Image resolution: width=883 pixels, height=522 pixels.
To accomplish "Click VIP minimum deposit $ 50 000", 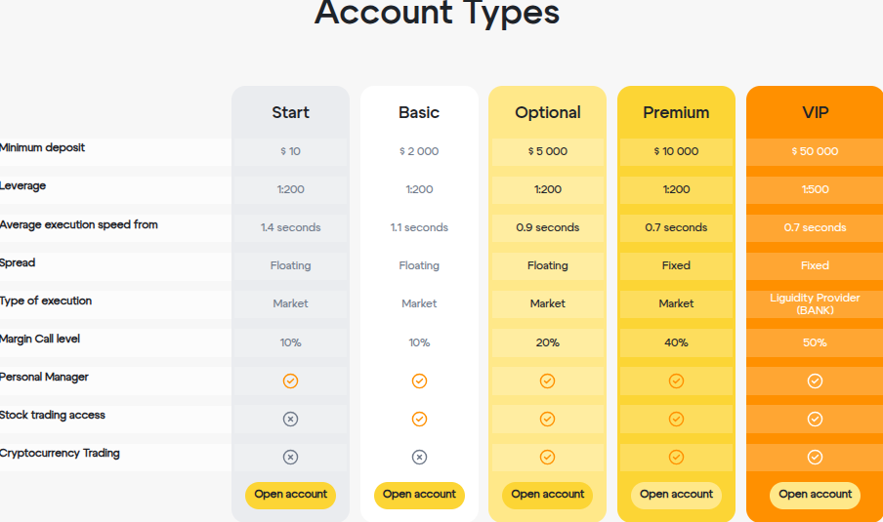I will 815,151.
